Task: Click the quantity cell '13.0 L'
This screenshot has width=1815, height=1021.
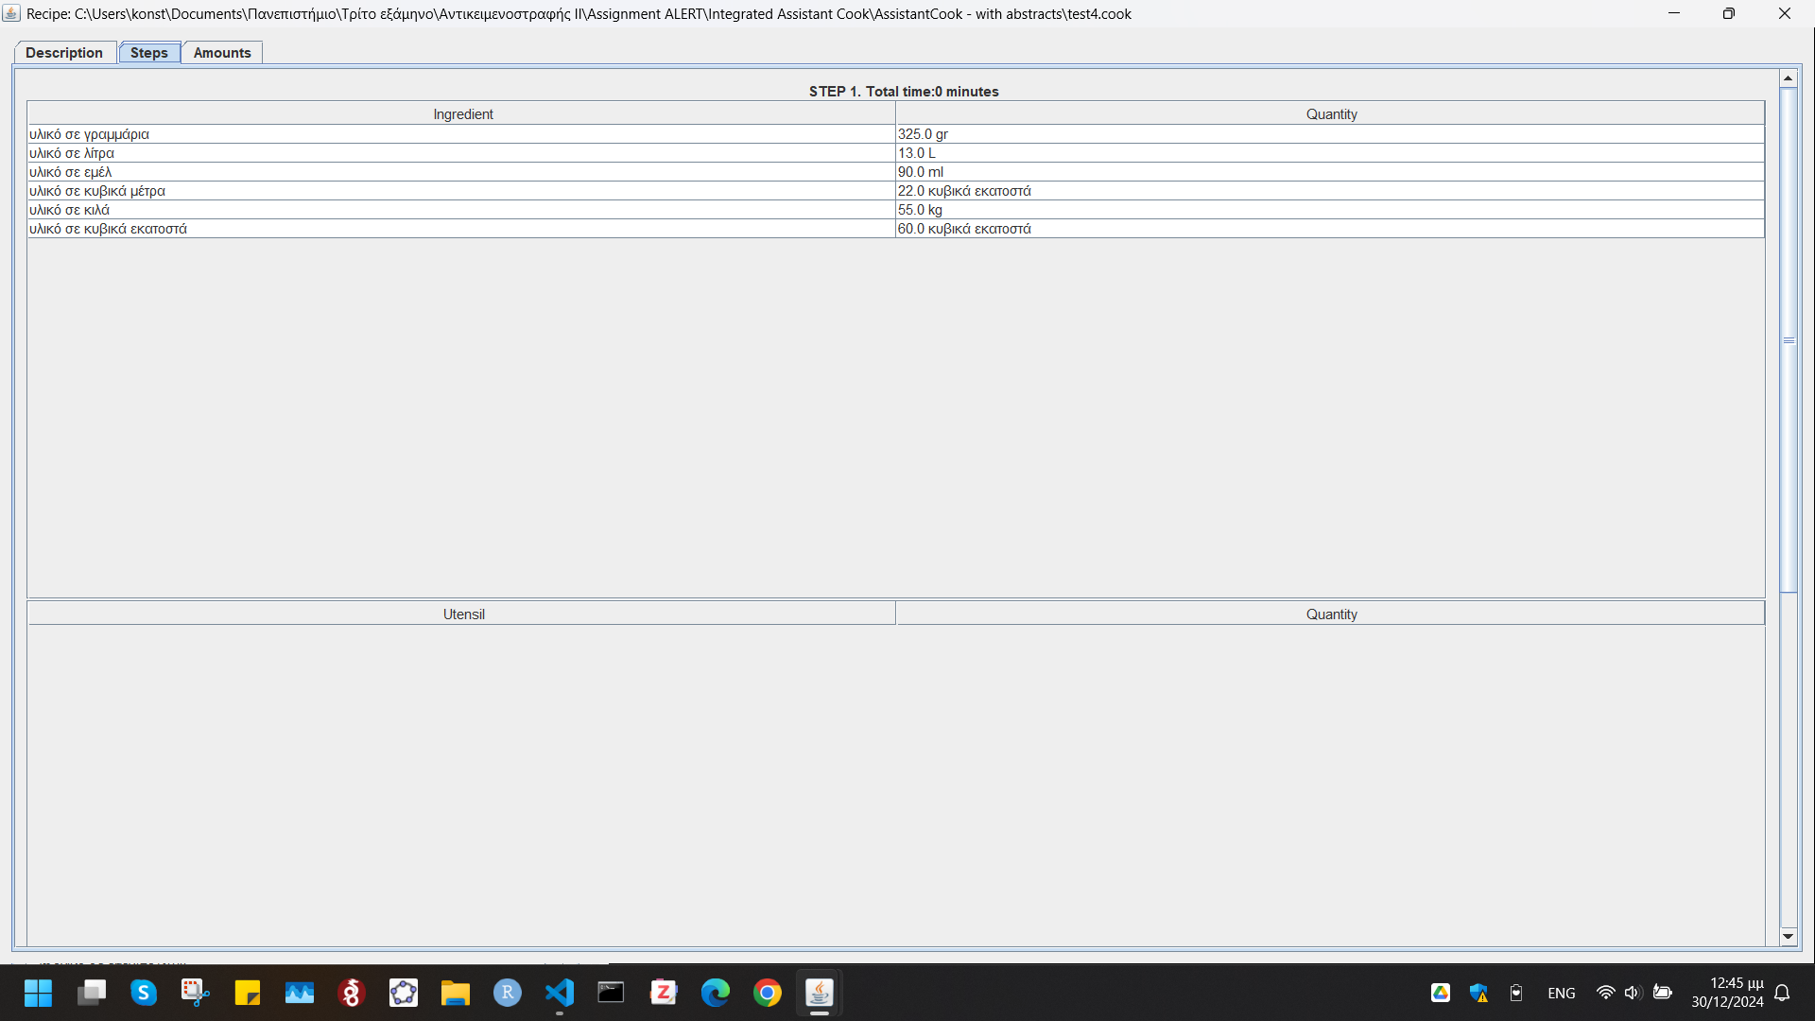Action: pos(1330,153)
